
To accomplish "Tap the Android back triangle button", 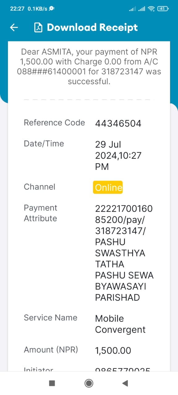I will (125, 383).
